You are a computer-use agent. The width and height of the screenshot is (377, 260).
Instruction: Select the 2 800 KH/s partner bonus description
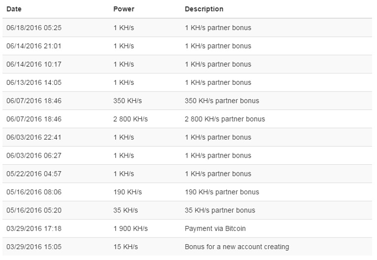[225, 119]
